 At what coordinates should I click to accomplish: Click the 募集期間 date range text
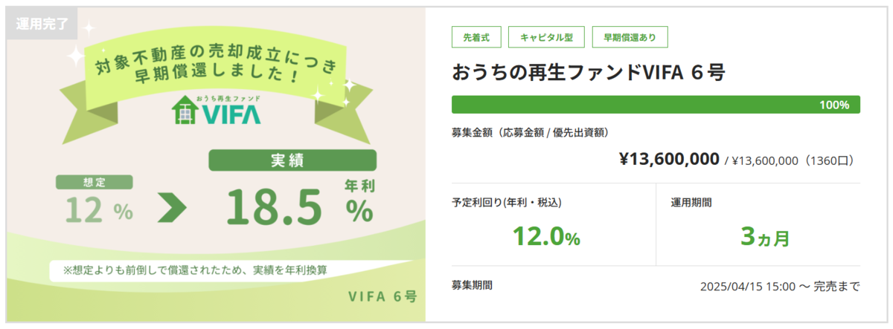coord(780,286)
